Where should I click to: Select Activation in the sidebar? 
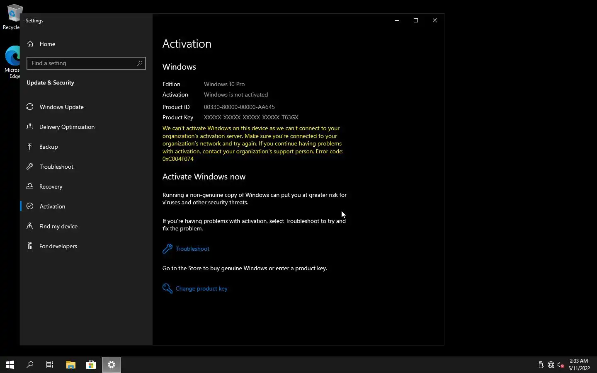tap(86, 206)
